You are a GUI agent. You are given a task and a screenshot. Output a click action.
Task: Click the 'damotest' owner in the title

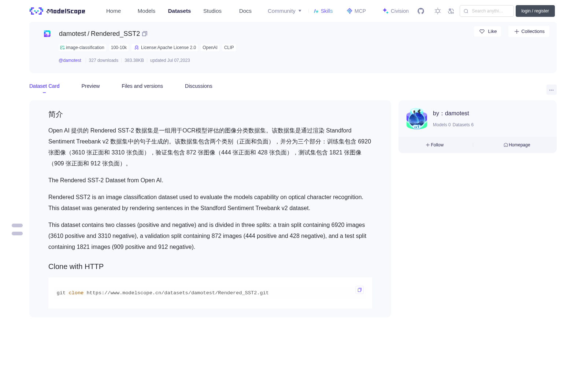tap(73, 34)
